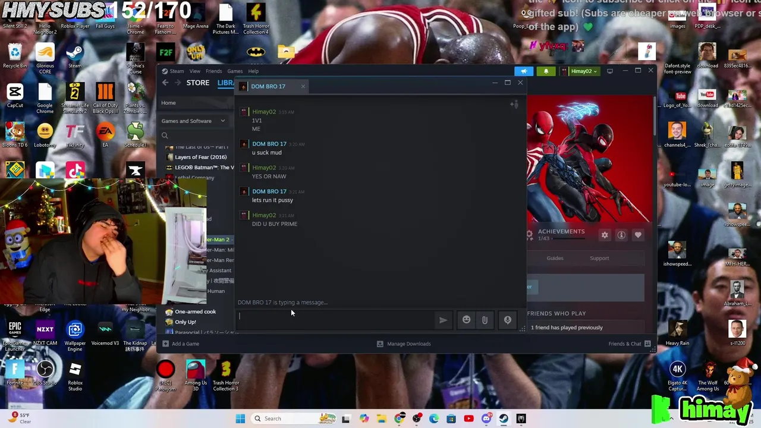The height and width of the screenshot is (428, 761).
Task: Invite a friend to chat via add-person icon
Action: (514, 105)
